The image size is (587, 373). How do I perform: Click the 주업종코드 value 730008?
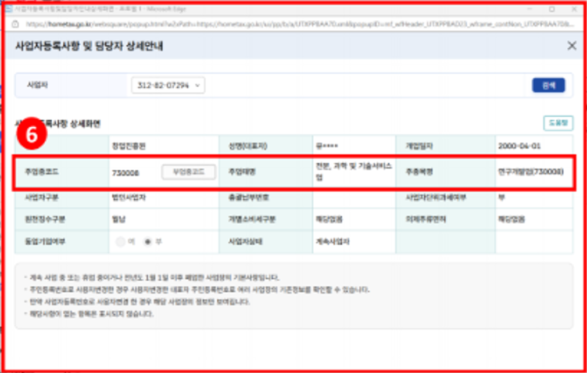point(126,173)
